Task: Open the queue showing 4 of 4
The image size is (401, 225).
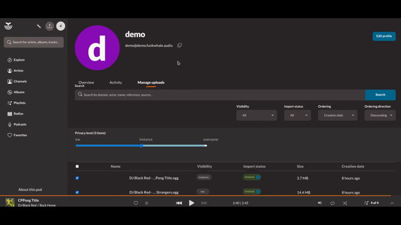Action: pos(372,203)
